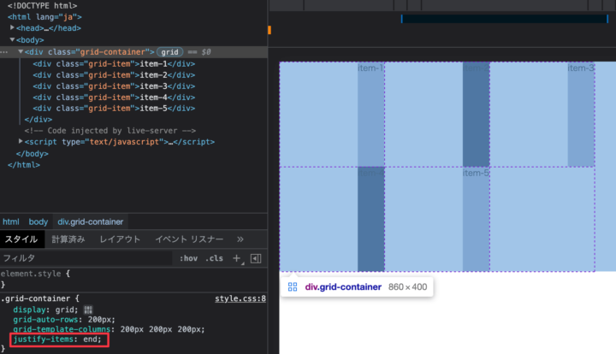Select body in the breadcrumb

pyautogui.click(x=38, y=221)
